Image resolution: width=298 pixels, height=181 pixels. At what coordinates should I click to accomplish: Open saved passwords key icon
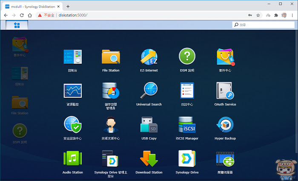point(250,15)
